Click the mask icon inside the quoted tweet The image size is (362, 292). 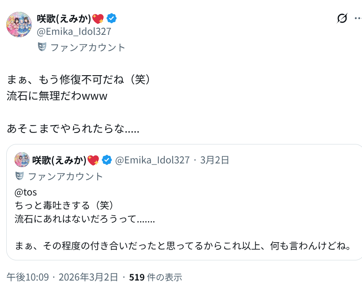point(19,176)
